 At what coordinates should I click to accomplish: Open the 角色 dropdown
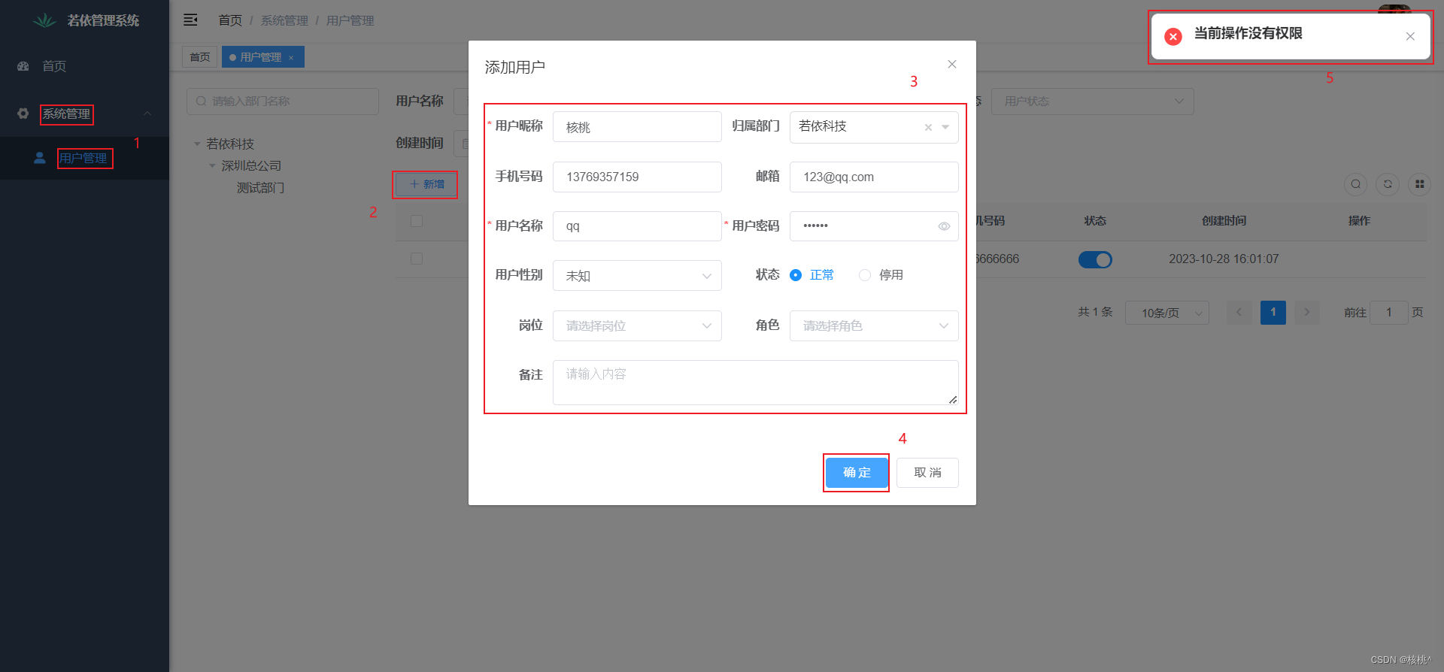[874, 325]
